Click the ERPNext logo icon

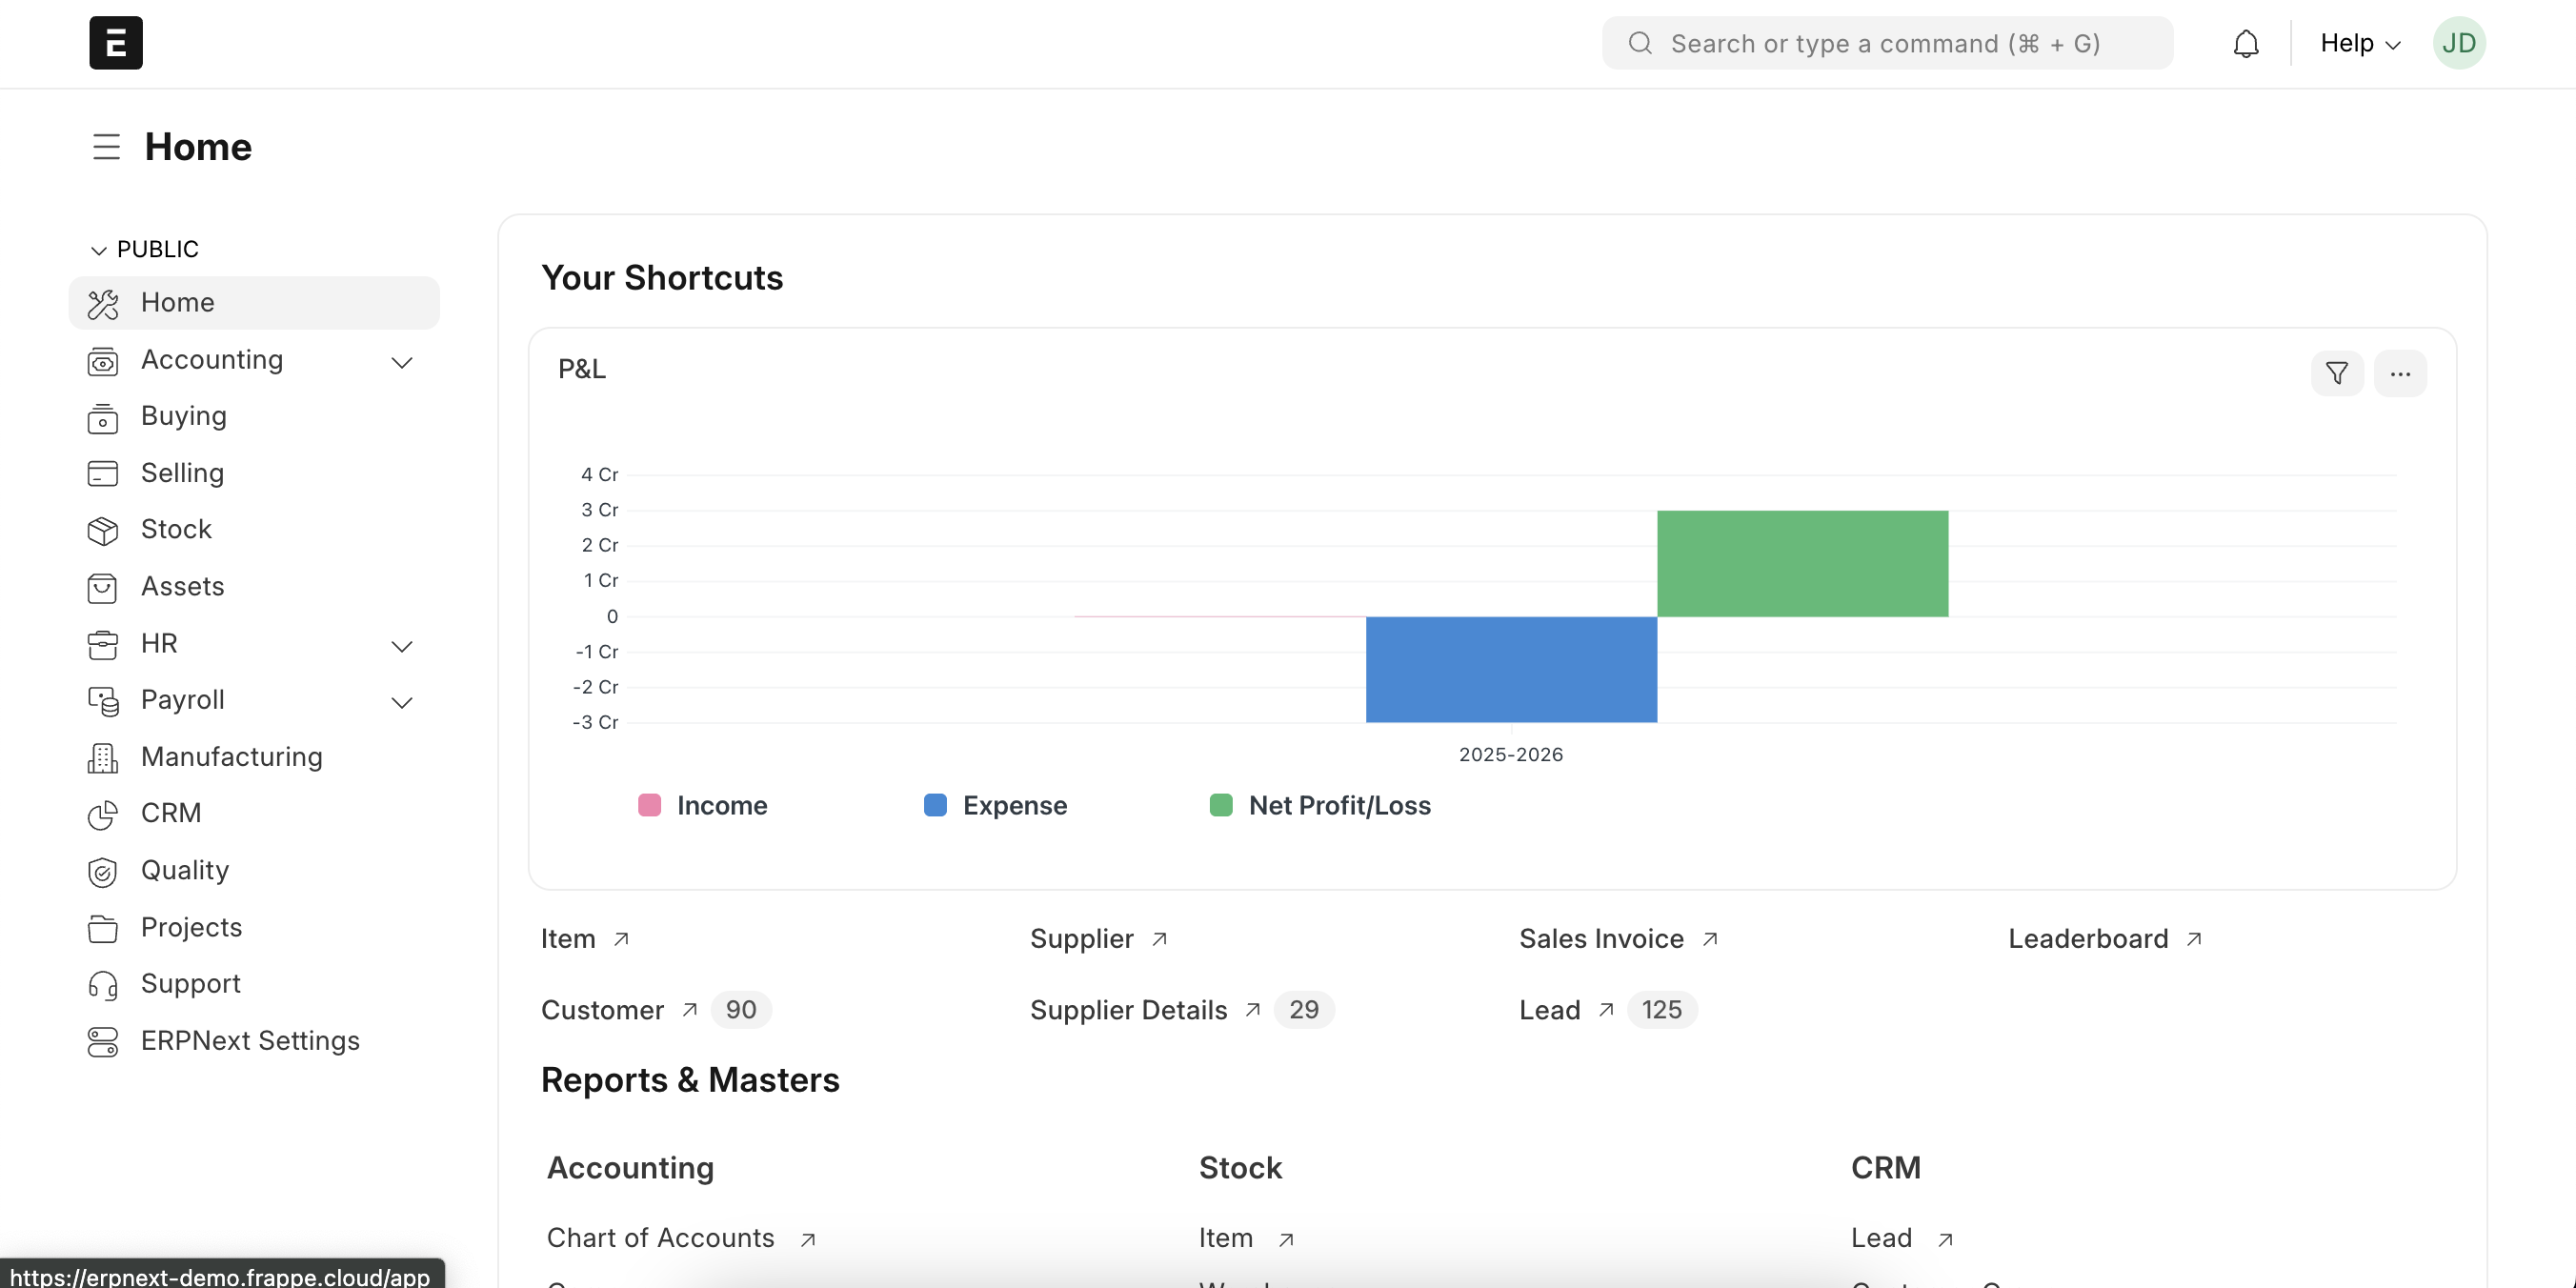[116, 43]
